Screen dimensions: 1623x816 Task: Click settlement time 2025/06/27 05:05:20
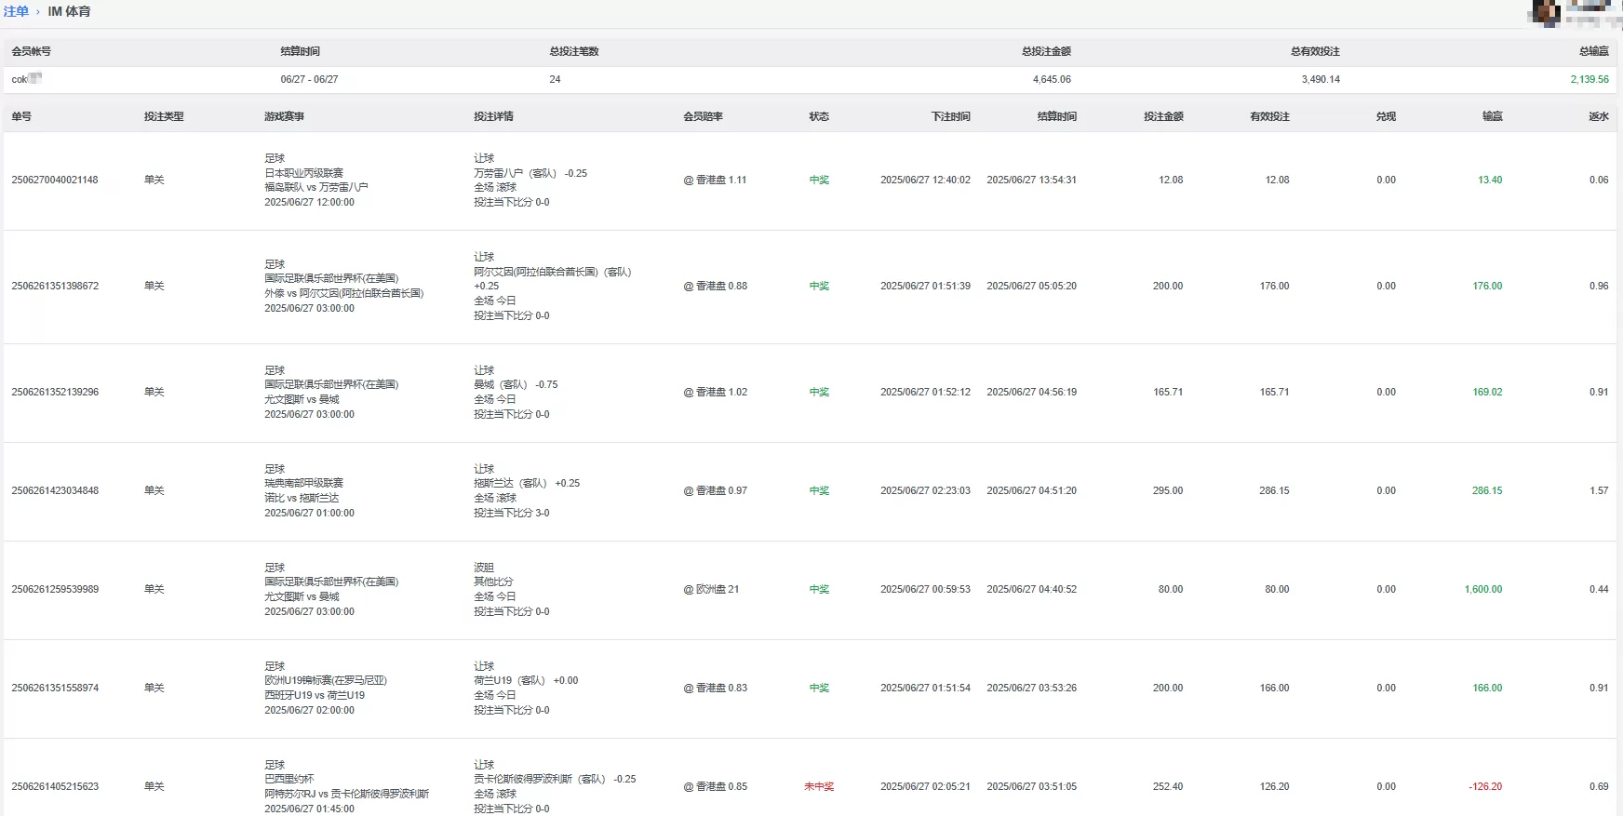coord(1031,286)
